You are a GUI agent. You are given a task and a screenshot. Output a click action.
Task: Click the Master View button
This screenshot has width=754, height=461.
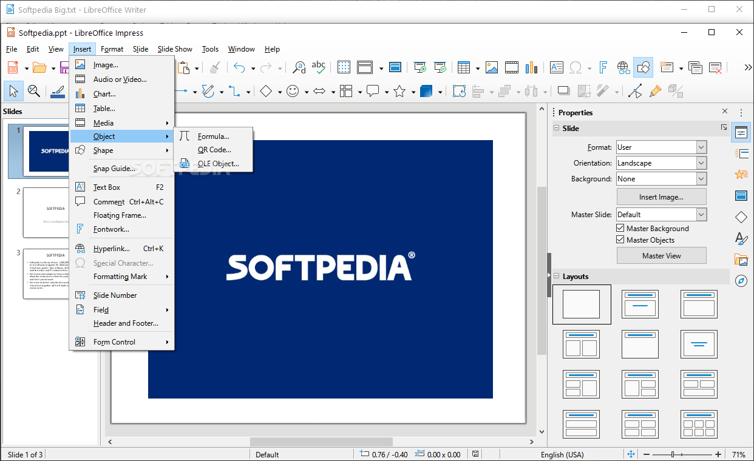coord(661,256)
